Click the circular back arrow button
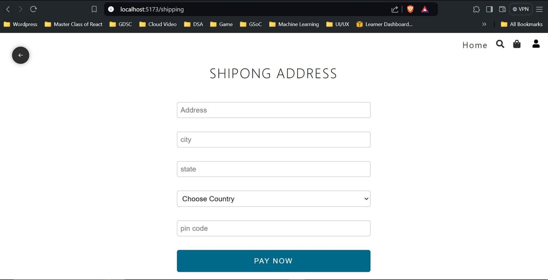 [21, 55]
